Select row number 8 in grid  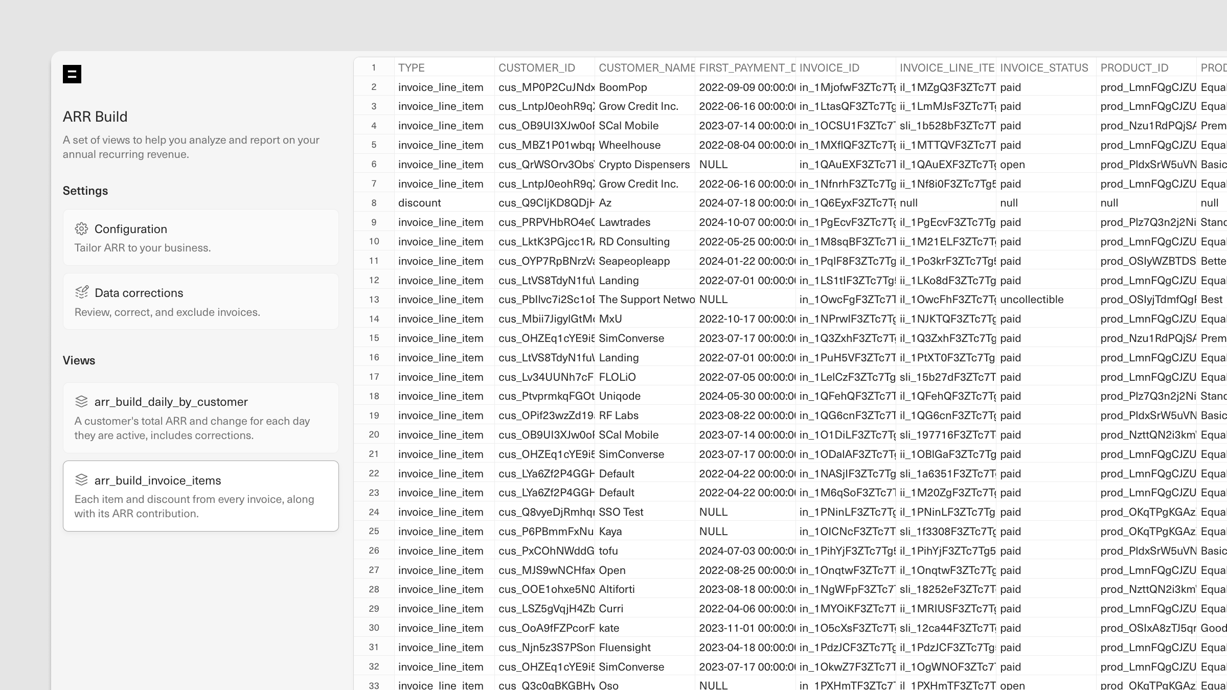coord(374,203)
